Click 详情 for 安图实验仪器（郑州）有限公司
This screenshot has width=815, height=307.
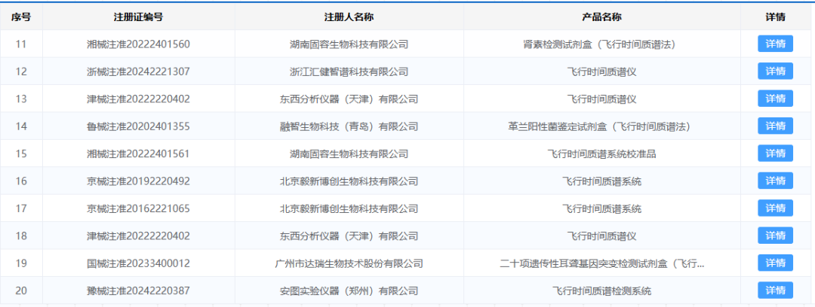coord(775,290)
